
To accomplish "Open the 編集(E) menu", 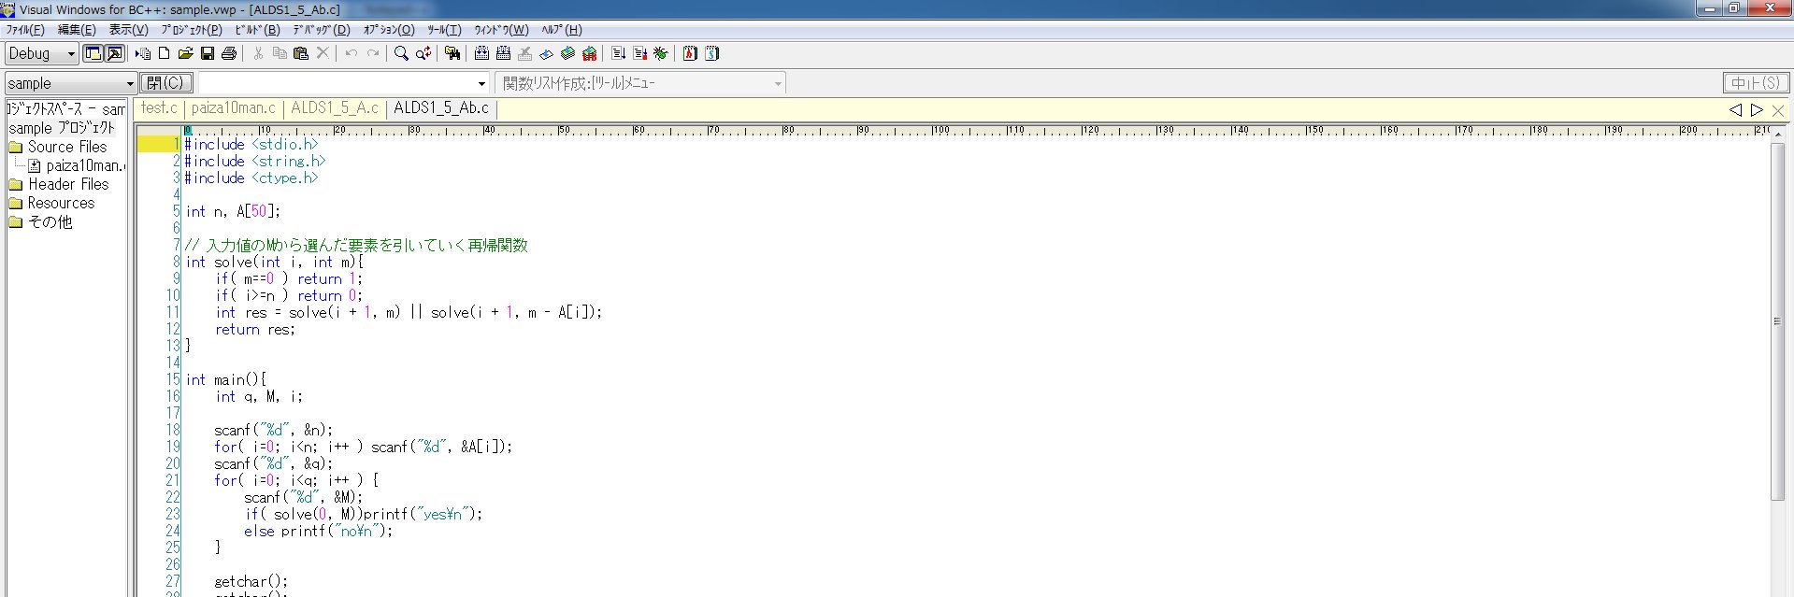I will pyautogui.click(x=77, y=30).
